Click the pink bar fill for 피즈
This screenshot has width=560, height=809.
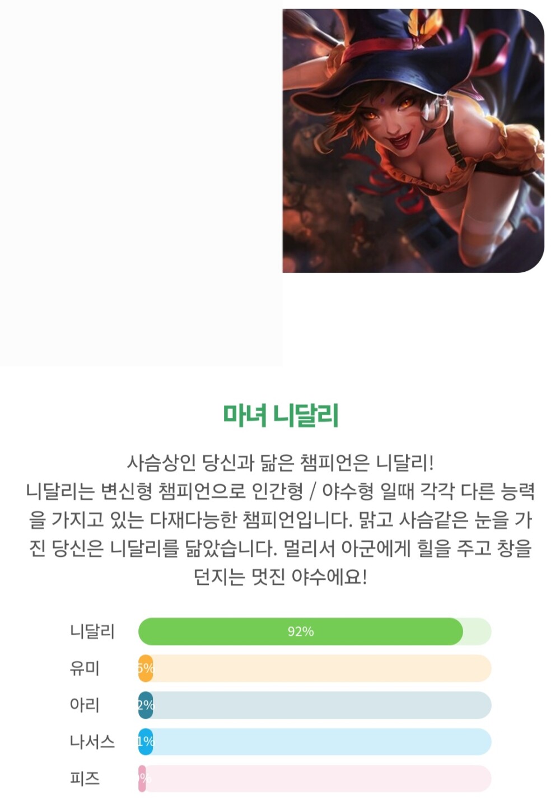pyautogui.click(x=142, y=779)
